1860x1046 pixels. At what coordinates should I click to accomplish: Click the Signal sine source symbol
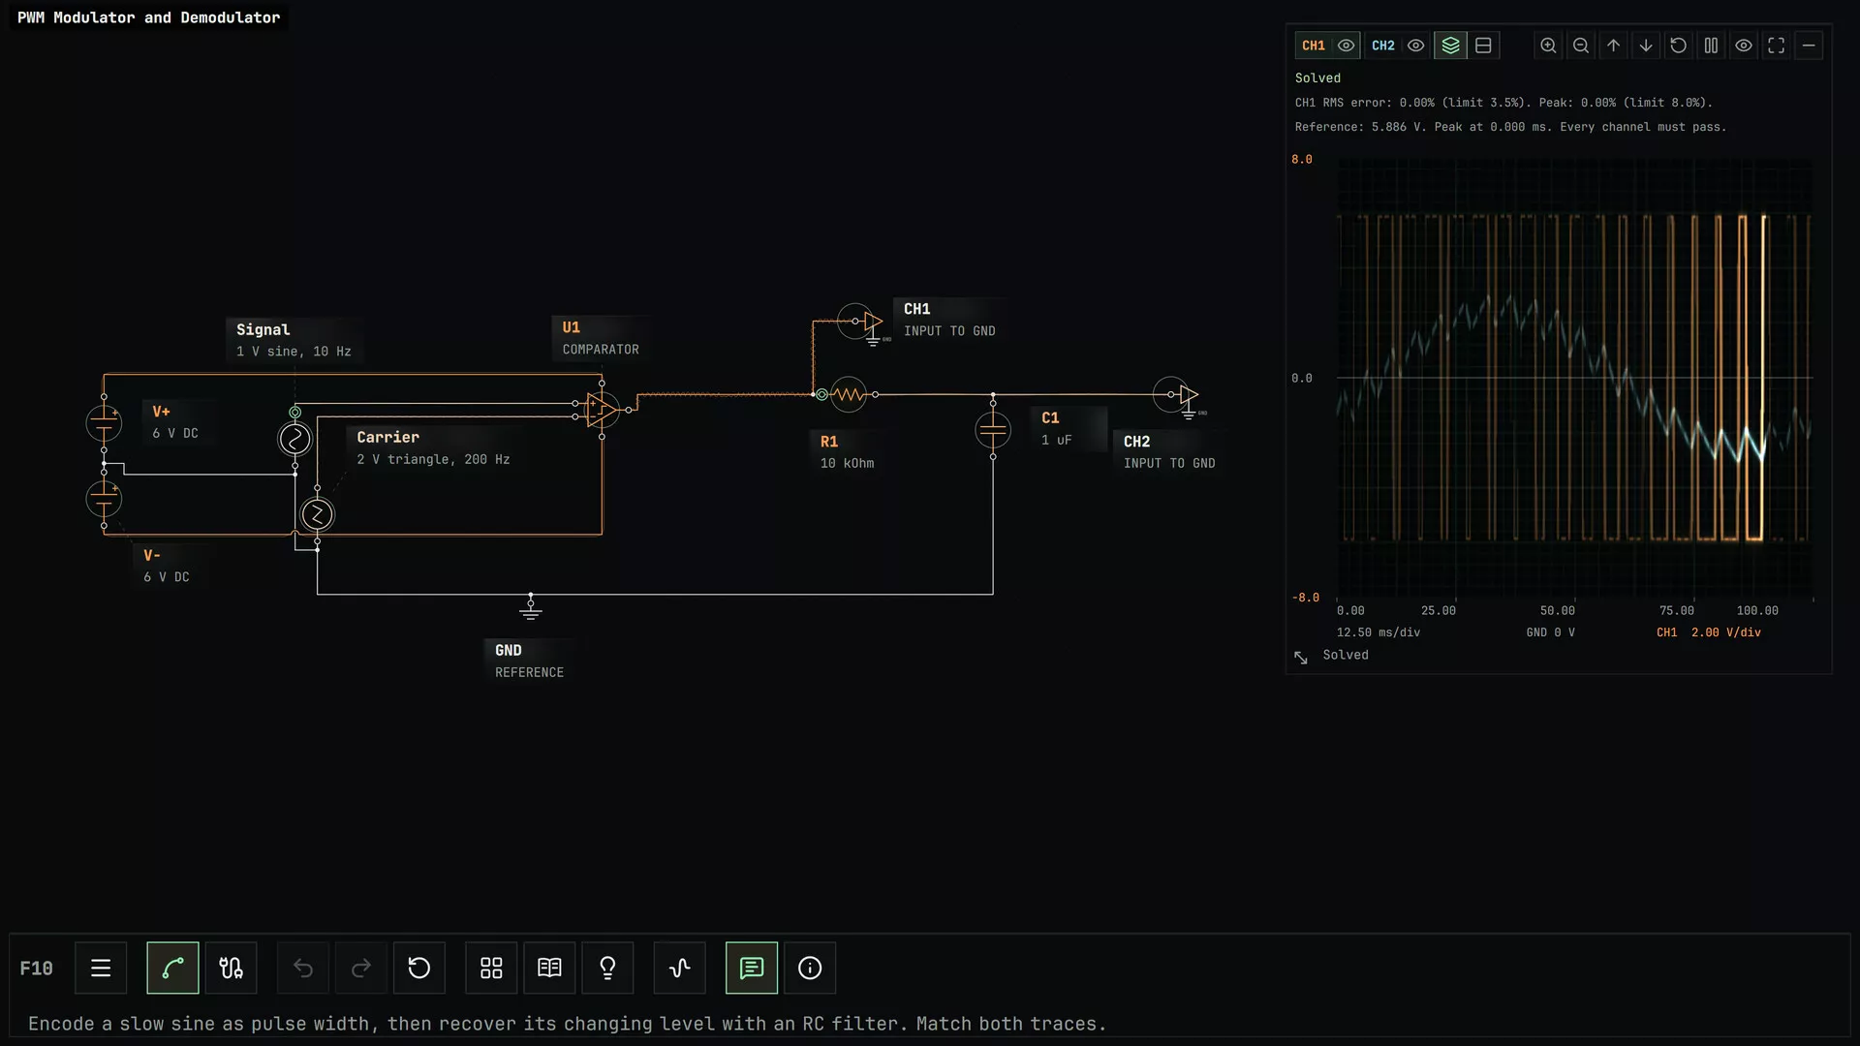coord(294,439)
